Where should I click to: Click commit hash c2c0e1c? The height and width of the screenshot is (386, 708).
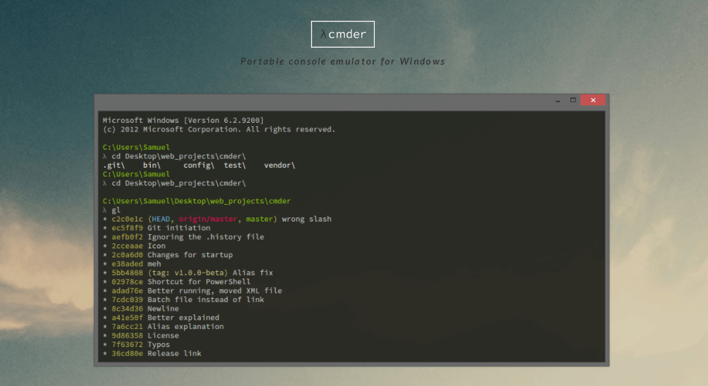(127, 219)
